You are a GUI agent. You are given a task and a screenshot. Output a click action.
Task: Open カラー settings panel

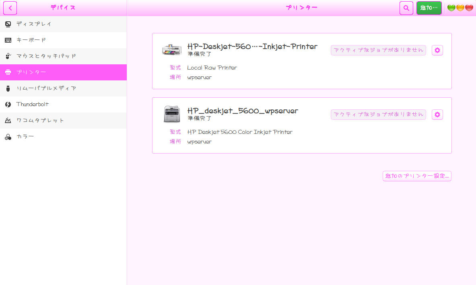[x=64, y=136]
